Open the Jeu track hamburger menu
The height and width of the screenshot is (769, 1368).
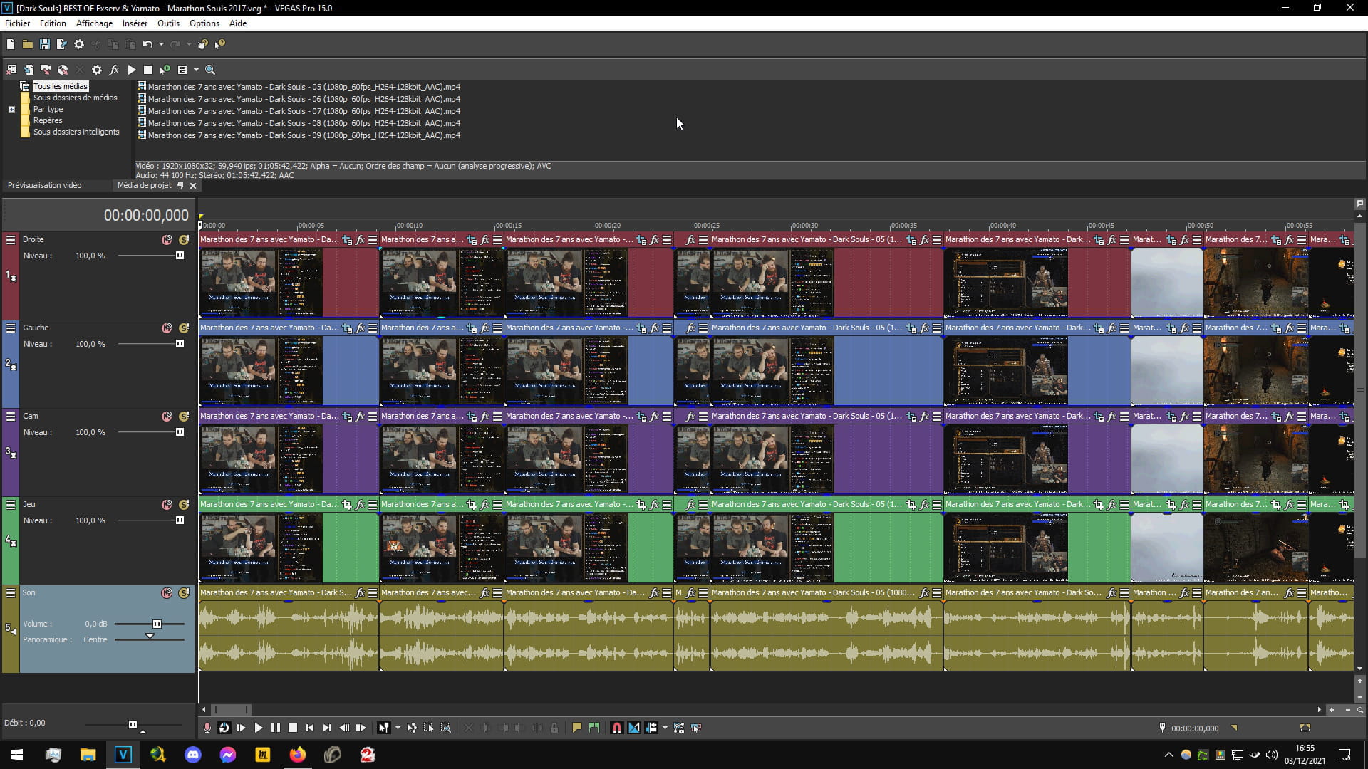click(11, 505)
